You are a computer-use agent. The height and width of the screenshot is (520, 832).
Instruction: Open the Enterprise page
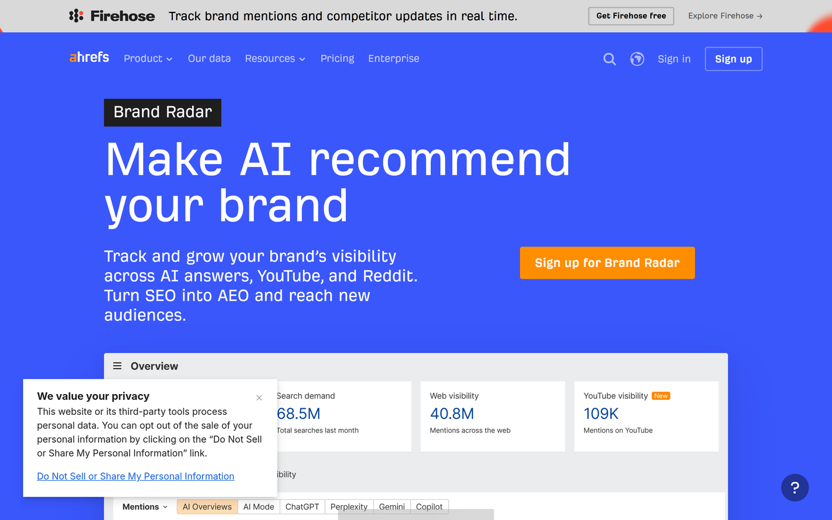pyautogui.click(x=393, y=58)
